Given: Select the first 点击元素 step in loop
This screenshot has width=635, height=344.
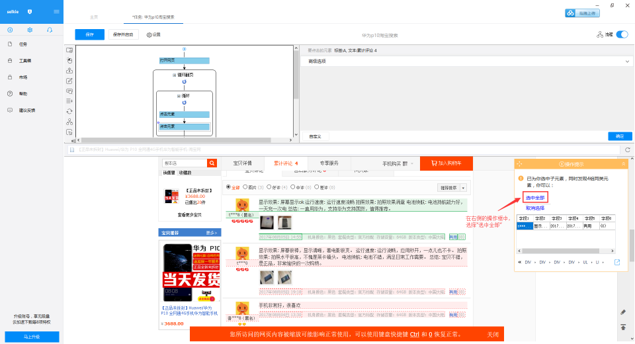Looking at the screenshot, I should click(x=185, y=114).
